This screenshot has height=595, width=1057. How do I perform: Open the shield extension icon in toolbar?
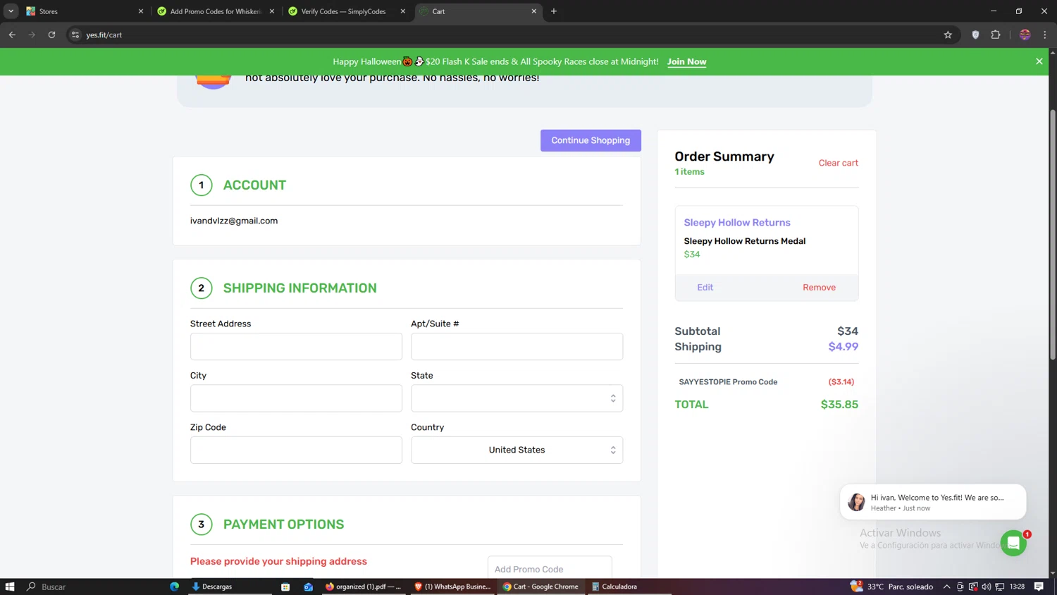(975, 35)
